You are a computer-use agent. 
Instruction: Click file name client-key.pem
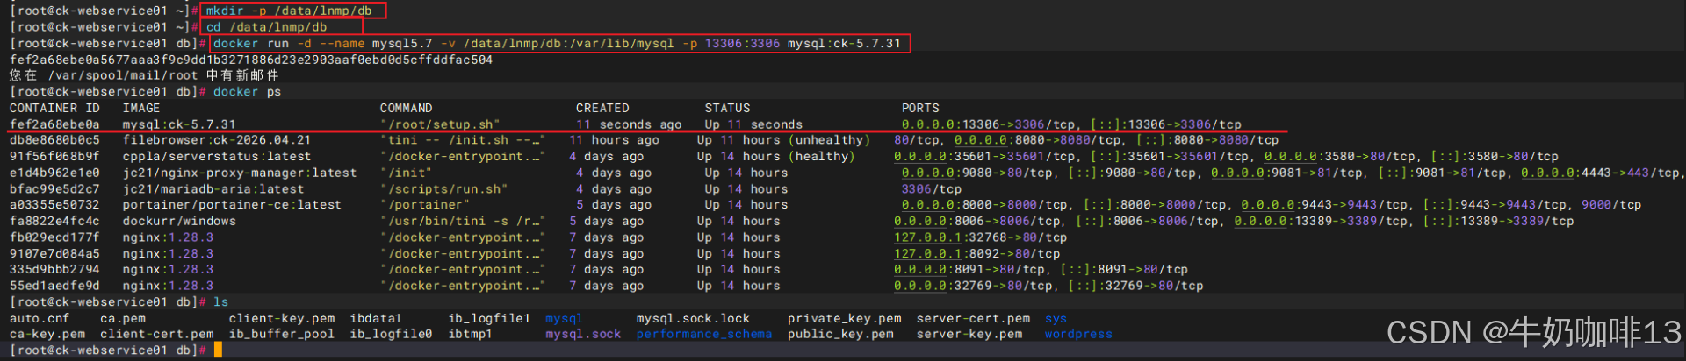(282, 318)
